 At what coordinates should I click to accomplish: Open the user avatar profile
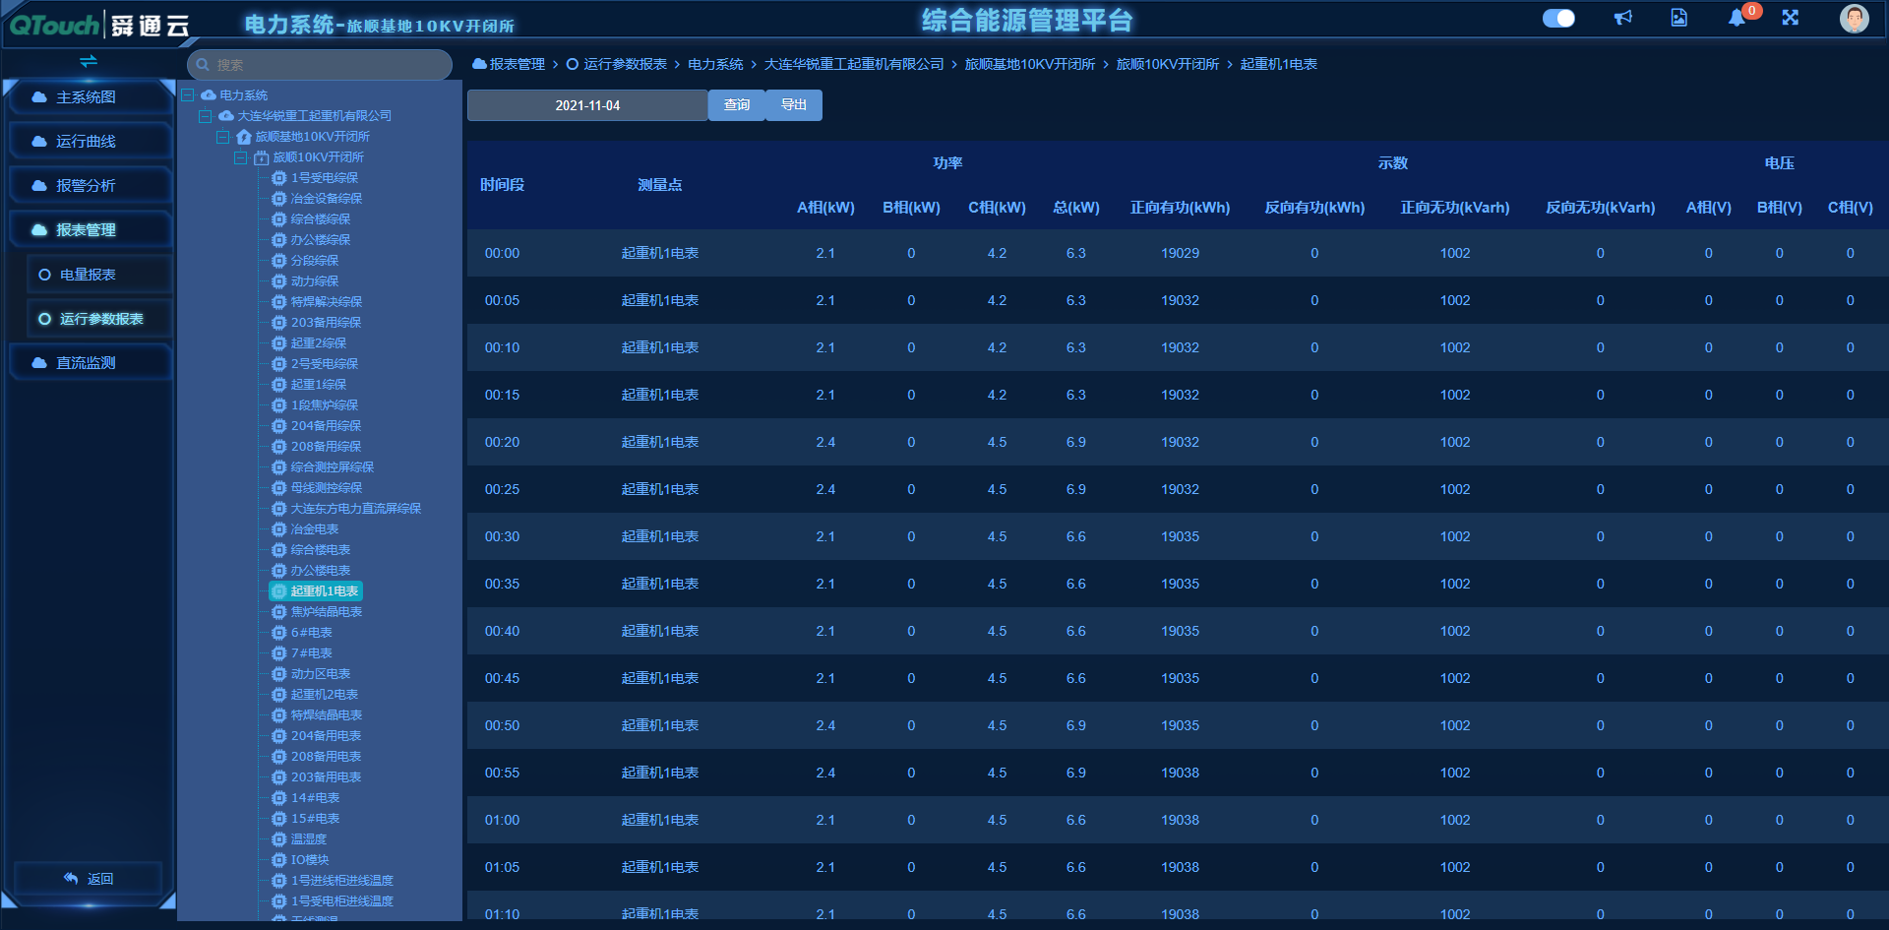(1854, 19)
